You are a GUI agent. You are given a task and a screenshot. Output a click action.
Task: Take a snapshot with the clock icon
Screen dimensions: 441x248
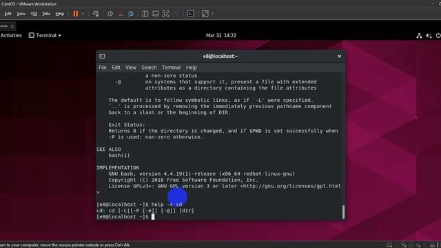(110, 14)
